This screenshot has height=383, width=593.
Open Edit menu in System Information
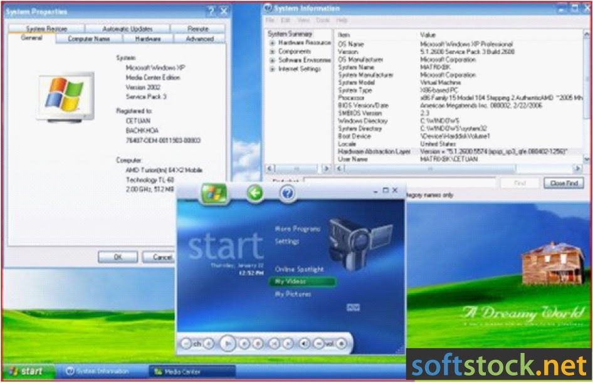(286, 20)
